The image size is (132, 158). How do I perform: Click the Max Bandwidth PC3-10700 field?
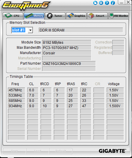[x=66, y=48]
